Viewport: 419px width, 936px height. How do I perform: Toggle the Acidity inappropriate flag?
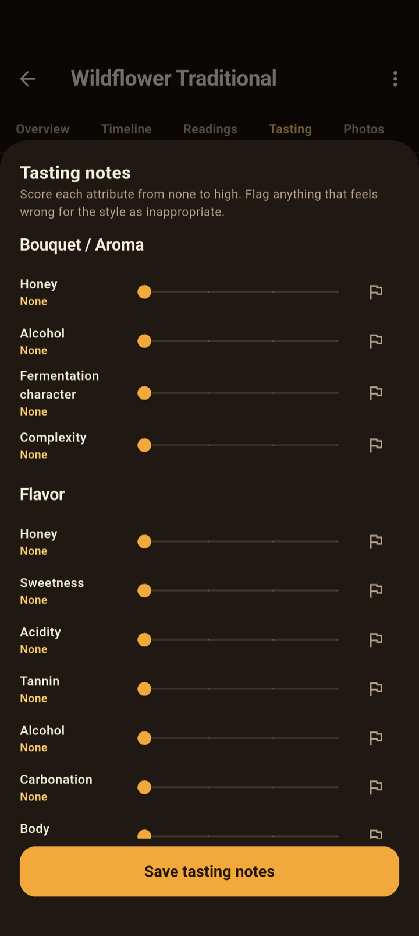[376, 640]
